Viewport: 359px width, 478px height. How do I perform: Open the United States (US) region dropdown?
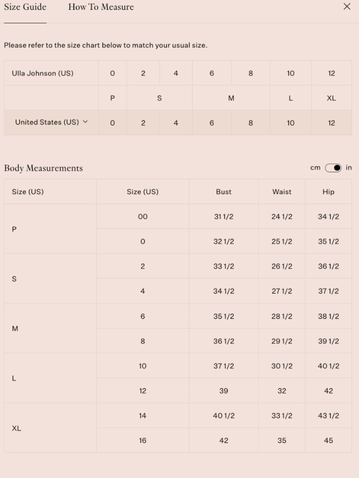click(51, 122)
